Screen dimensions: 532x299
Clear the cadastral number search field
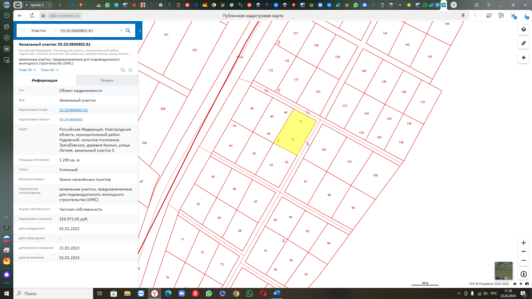click(x=121, y=30)
